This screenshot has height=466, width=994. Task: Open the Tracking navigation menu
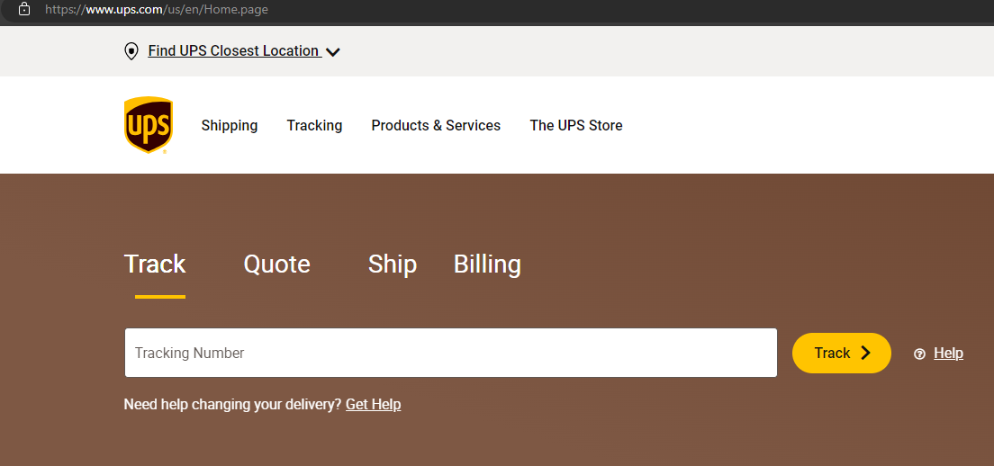[314, 125]
